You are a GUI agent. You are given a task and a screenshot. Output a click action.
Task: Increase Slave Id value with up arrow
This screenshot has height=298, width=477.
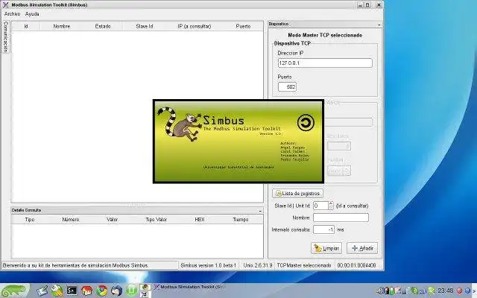pos(331,203)
